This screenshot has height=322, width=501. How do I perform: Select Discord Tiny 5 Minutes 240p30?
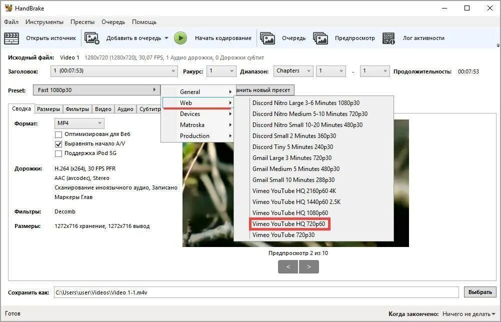click(x=314, y=147)
